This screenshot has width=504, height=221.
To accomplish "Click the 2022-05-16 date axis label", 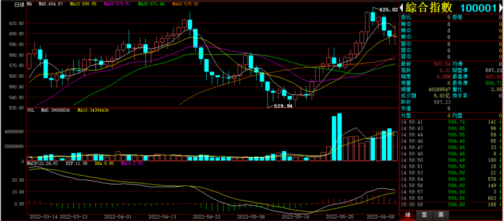I will pos(295,217).
